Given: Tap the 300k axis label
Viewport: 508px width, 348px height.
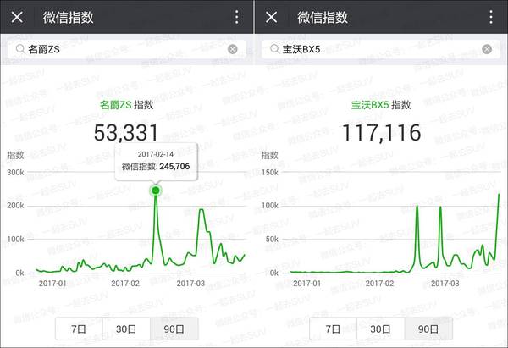Looking at the screenshot, I should 15,173.
